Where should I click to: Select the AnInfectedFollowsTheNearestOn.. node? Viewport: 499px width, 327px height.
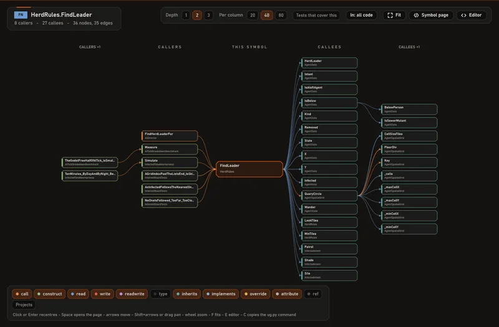tap(170, 189)
